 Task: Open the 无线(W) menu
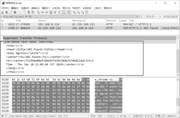coord(87,8)
